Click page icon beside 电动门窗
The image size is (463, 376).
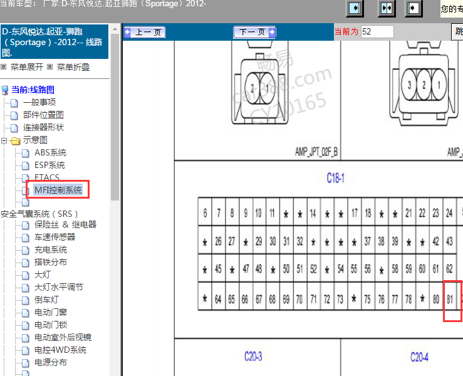[x=26, y=313]
